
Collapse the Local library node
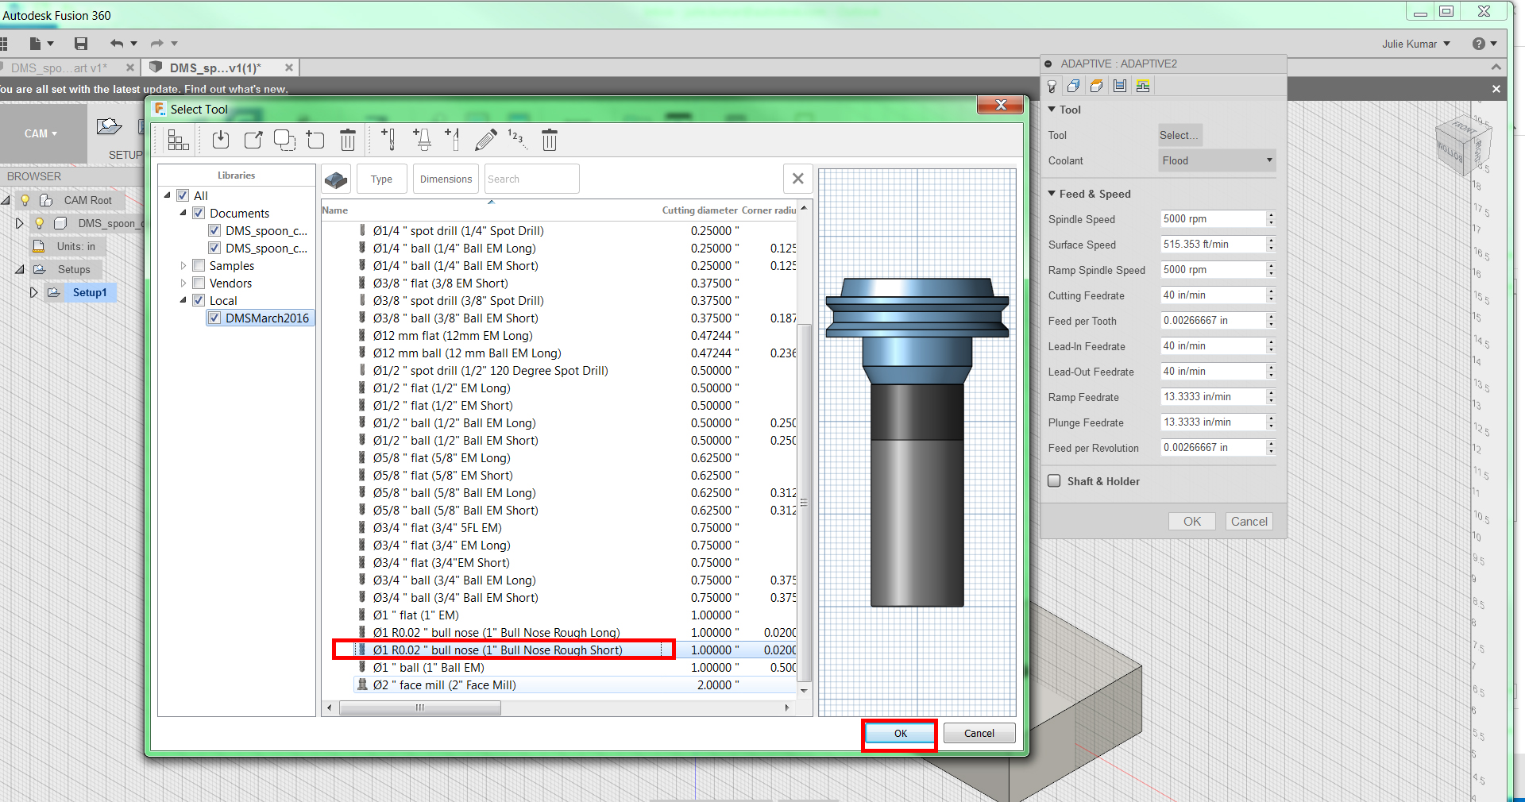coord(183,300)
